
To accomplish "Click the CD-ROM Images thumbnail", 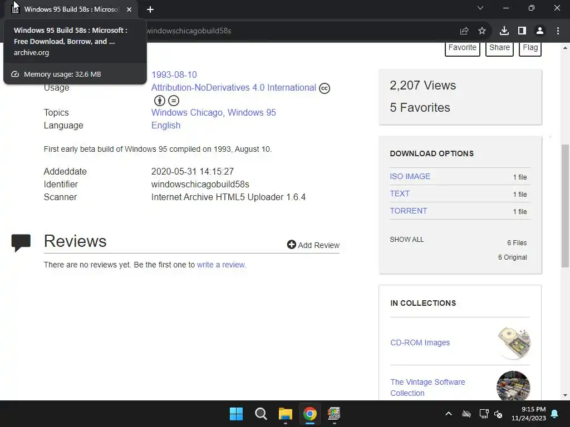I will 514,342.
